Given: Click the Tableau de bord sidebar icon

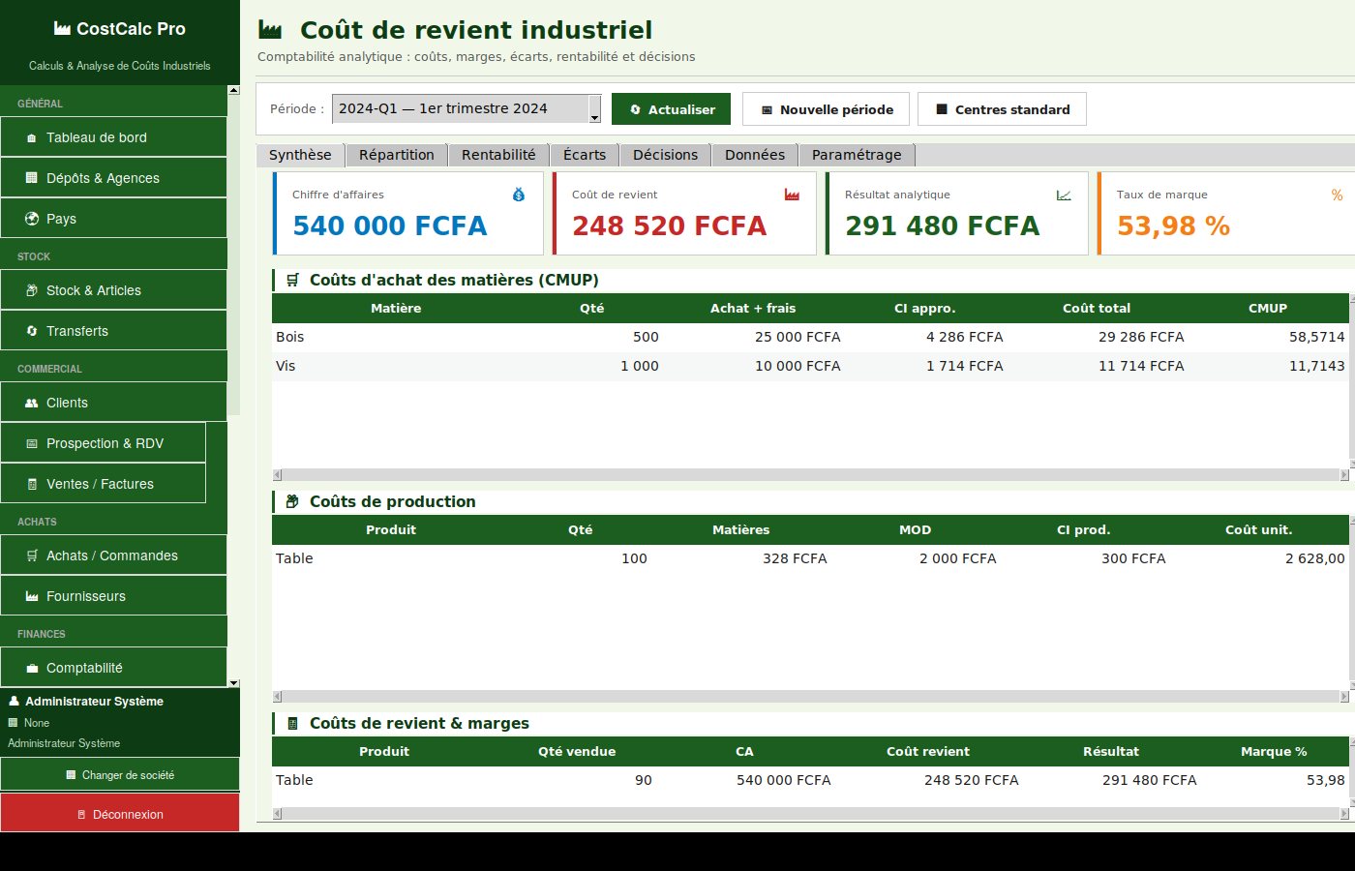Looking at the screenshot, I should [32, 137].
